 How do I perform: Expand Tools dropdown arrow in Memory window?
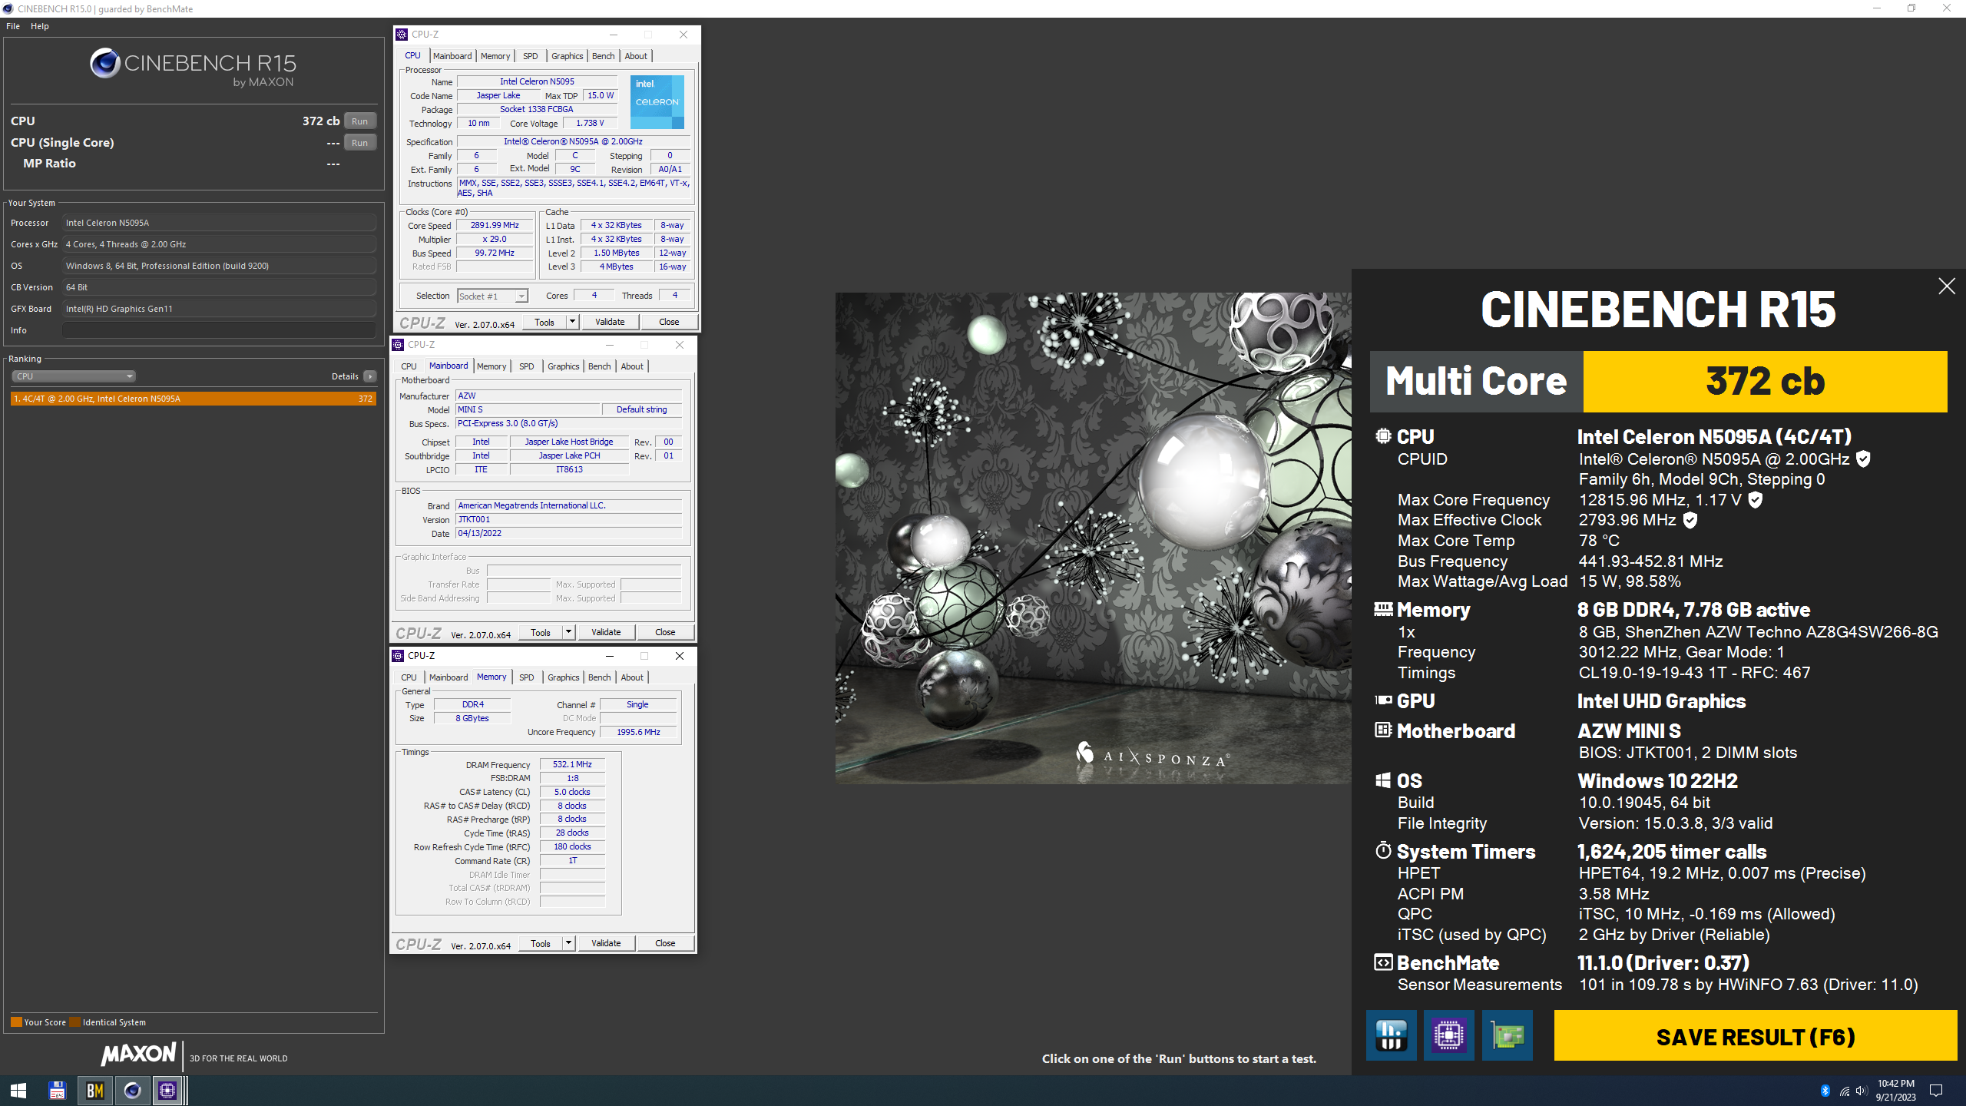click(568, 943)
